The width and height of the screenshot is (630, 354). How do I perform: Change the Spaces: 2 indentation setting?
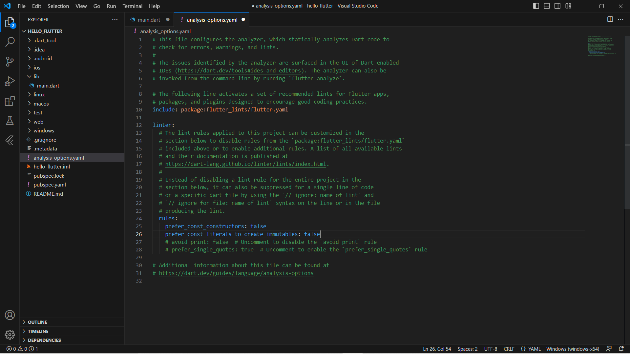tap(468, 349)
